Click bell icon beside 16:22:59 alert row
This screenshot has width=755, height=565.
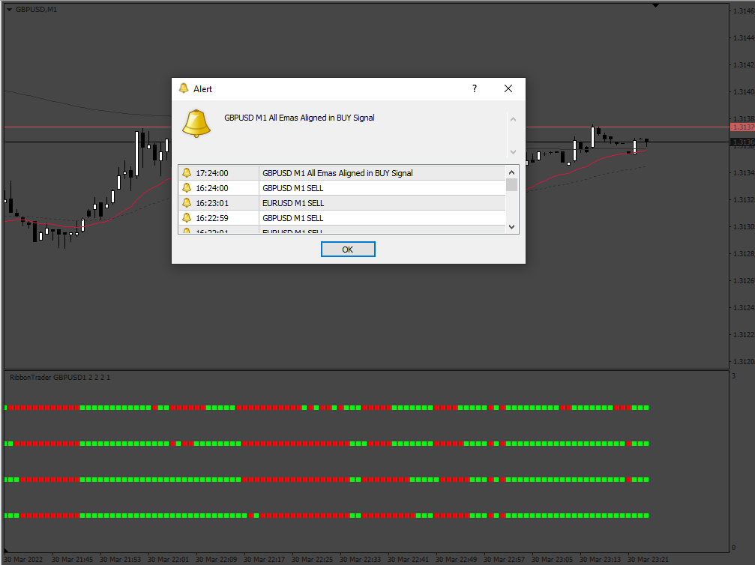(x=187, y=217)
